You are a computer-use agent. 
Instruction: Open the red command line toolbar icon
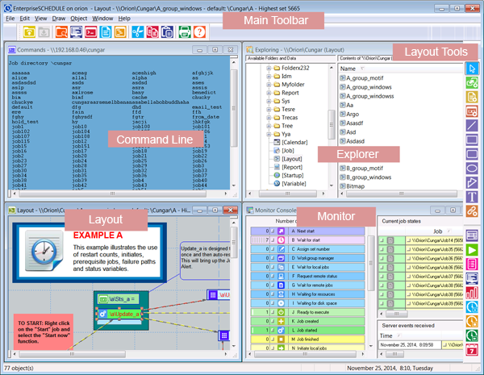(90, 31)
